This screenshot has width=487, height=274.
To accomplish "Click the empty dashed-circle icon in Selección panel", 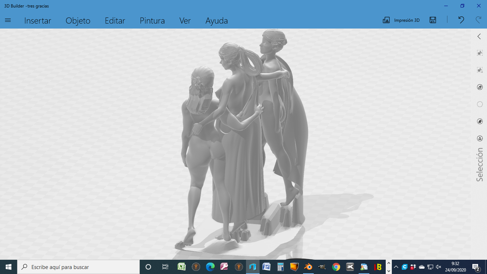I will coord(480,104).
